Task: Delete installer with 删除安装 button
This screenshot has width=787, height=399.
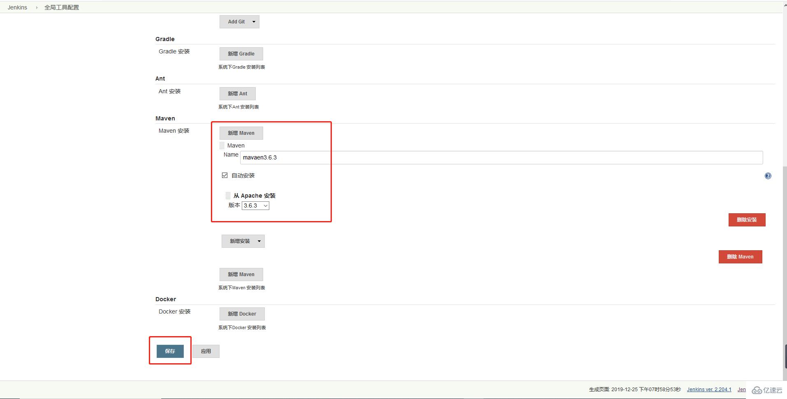Action: tap(747, 220)
